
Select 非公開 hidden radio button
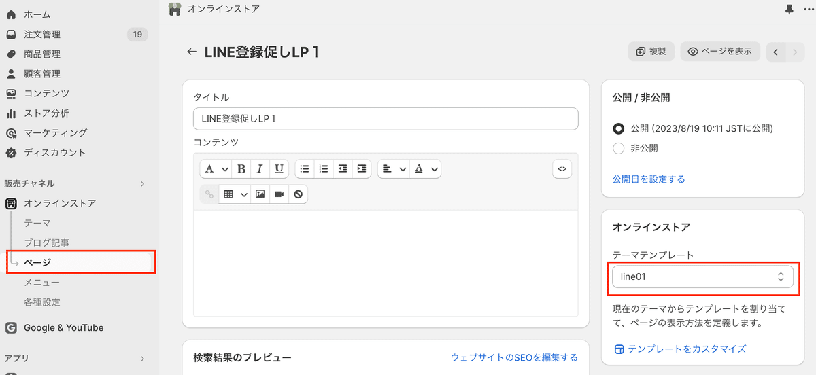click(618, 148)
